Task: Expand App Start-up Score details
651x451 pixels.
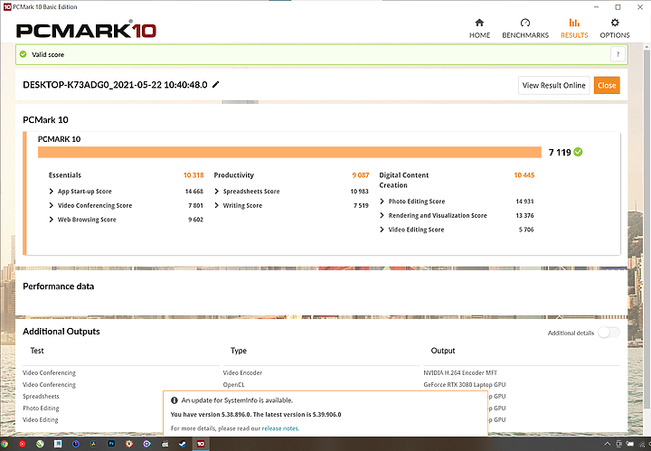Action: click(51, 192)
